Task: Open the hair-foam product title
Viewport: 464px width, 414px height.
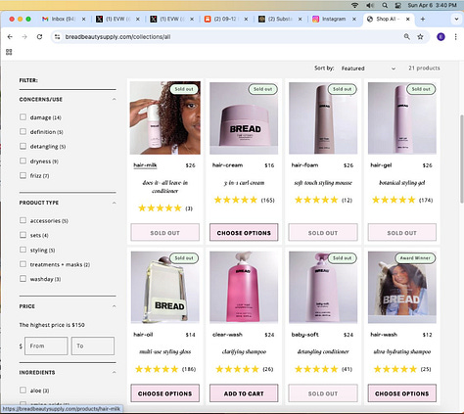Action: pos(304,165)
